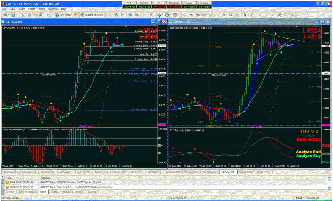Toggle the Market Watch window icon

point(23,15)
